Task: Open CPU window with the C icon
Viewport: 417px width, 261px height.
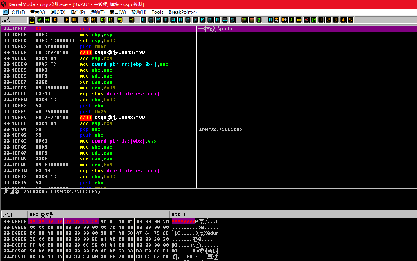Action: 188,20
